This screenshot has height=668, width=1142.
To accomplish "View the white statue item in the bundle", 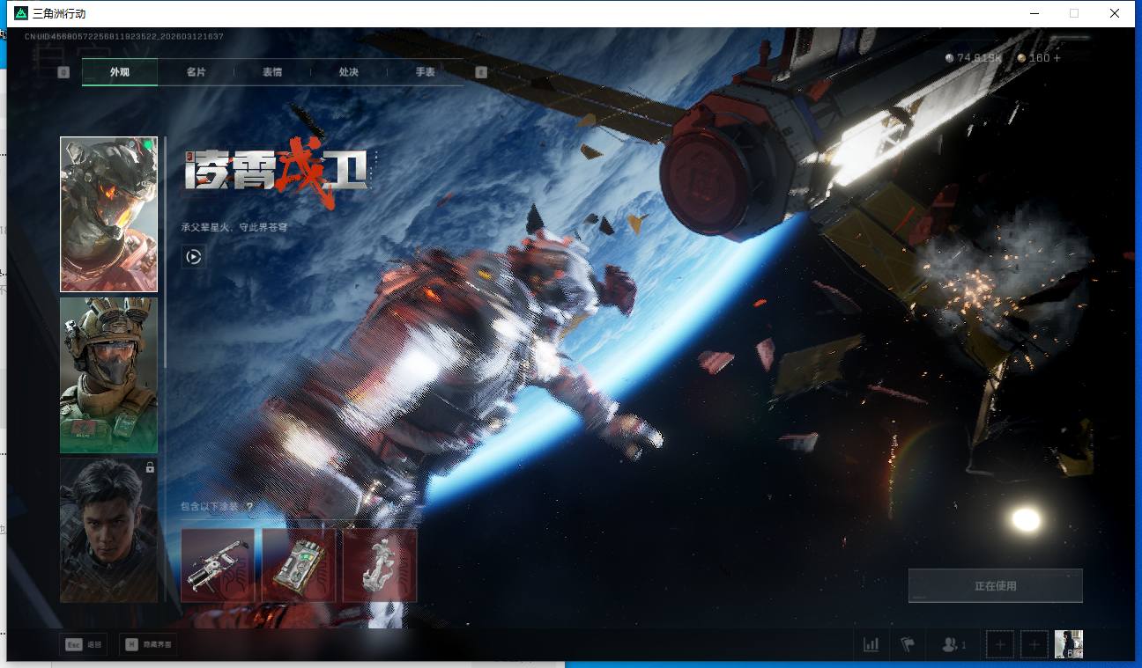I will (380, 565).
